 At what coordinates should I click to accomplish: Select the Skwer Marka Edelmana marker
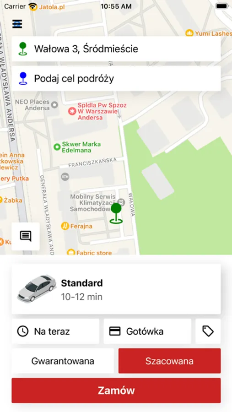pyautogui.click(x=57, y=147)
